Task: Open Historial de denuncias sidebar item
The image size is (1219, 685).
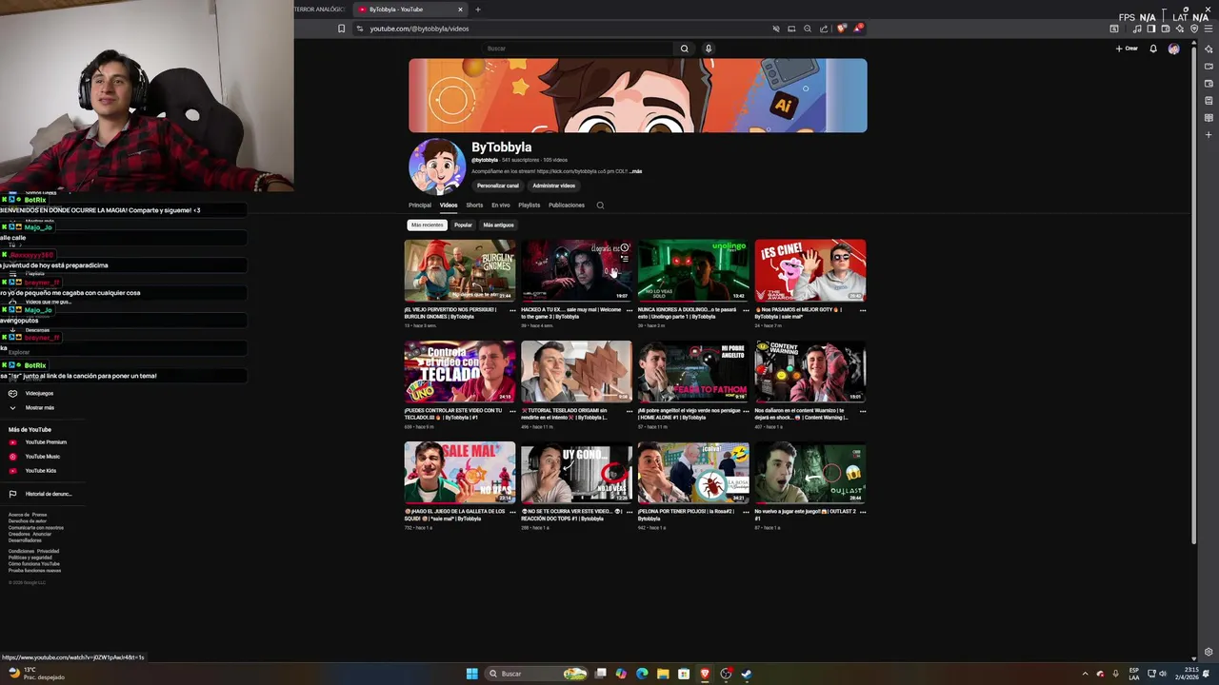Action: [48, 494]
